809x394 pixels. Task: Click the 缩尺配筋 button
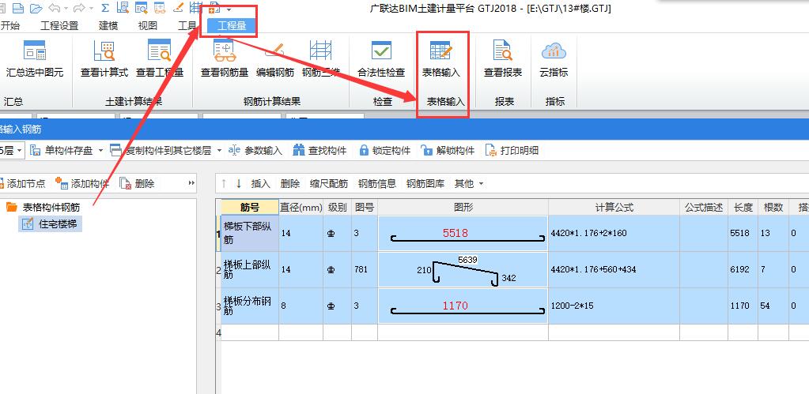pos(329,183)
